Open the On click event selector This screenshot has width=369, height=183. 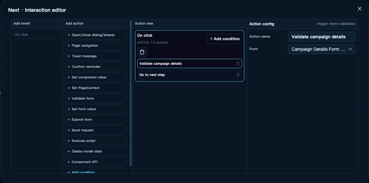tap(37, 35)
